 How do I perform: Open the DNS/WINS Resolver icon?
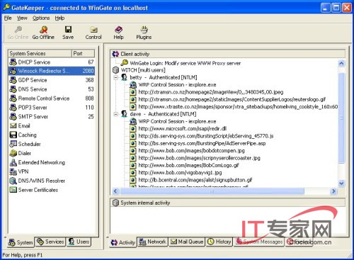tap(13, 181)
